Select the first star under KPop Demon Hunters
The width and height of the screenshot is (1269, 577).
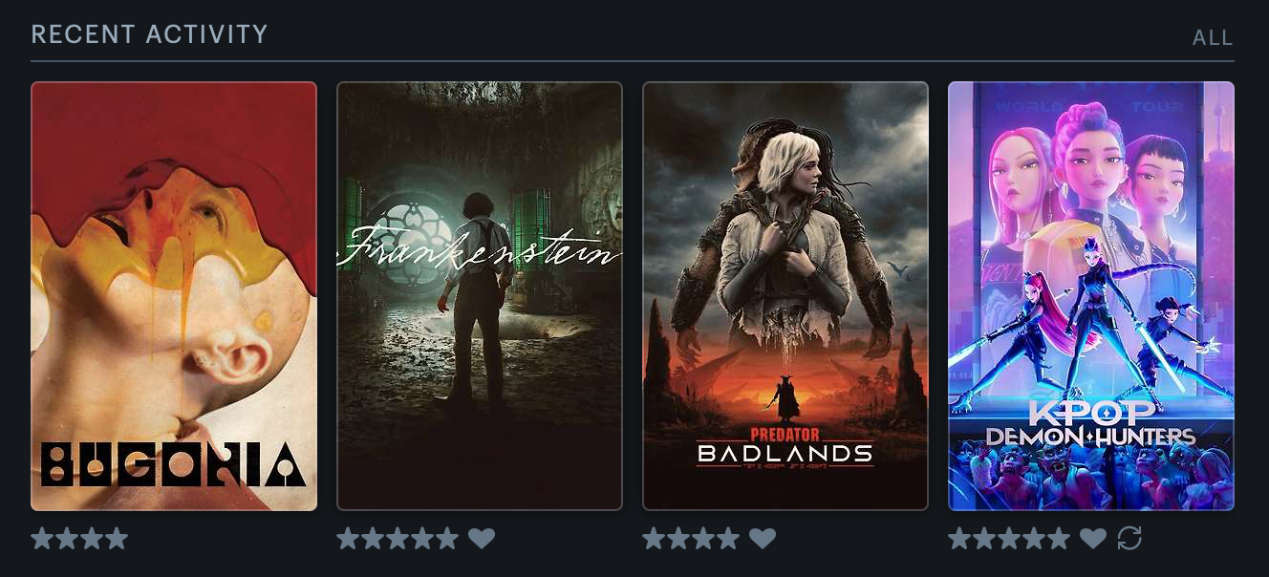tap(959, 539)
